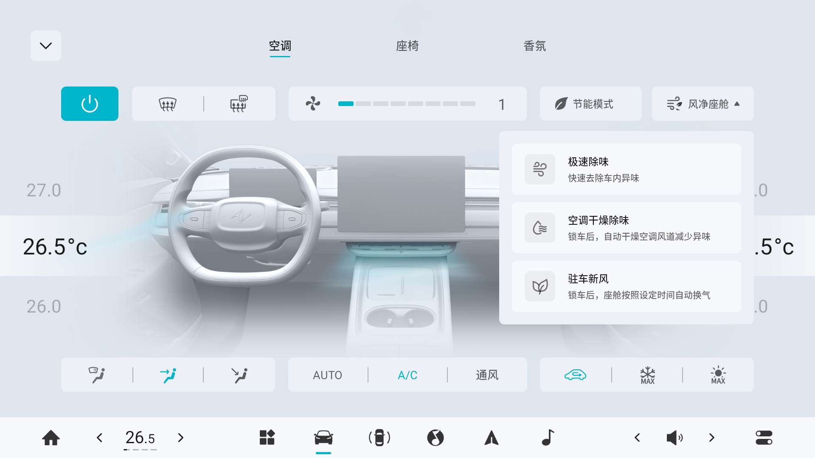This screenshot has width=815, height=458.
Task: Turn off the climate power button
Action: click(x=90, y=104)
